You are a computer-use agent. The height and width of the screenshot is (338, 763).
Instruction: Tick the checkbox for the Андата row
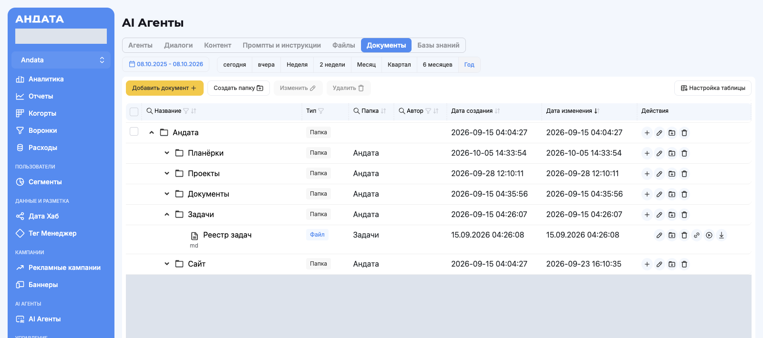[x=134, y=131]
